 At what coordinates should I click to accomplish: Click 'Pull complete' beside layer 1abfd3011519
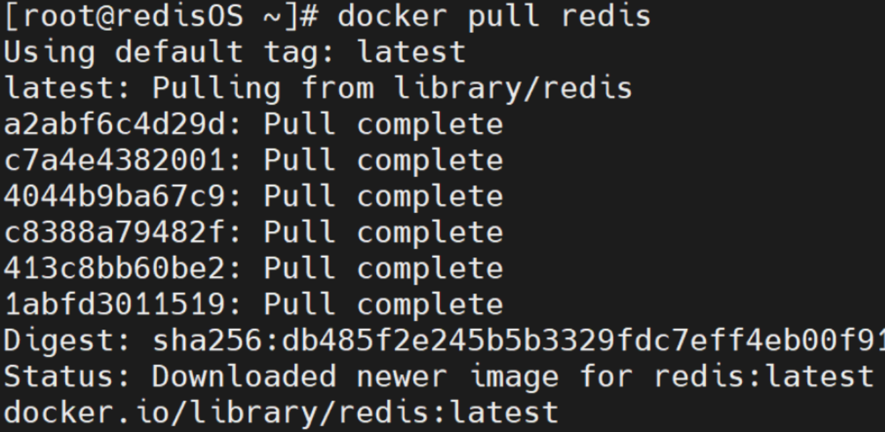point(383,305)
